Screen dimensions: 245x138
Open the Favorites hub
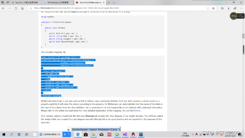222,8
